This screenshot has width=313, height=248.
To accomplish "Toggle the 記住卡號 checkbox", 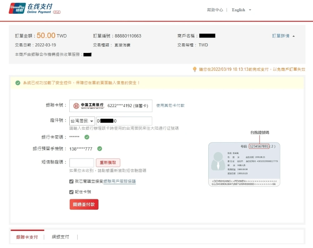I will coord(71,192).
